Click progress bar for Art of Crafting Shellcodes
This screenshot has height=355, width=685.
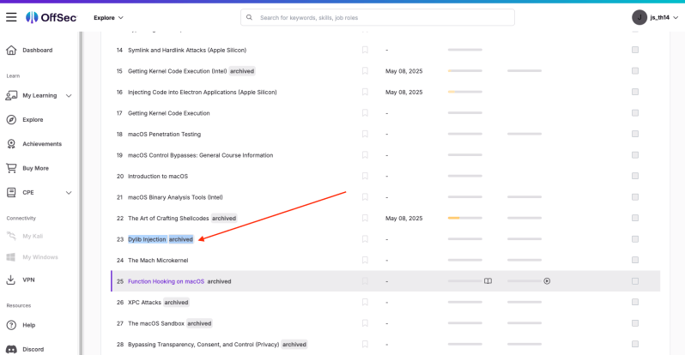tap(465, 218)
